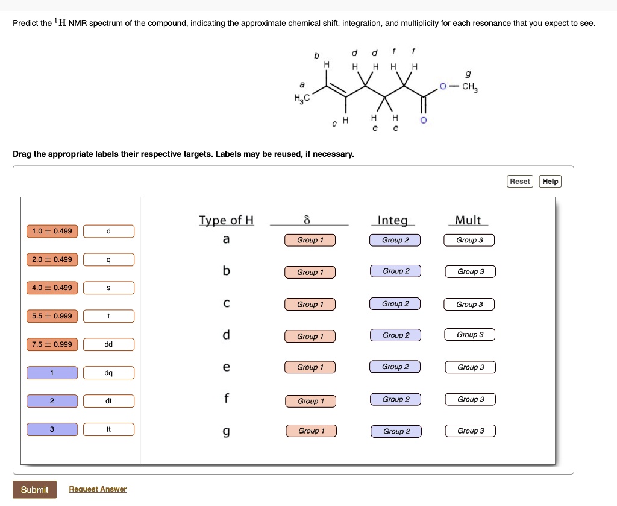The image size is (617, 506).
Task: Click the quartet "q" multiplicity label
Action: (108, 259)
